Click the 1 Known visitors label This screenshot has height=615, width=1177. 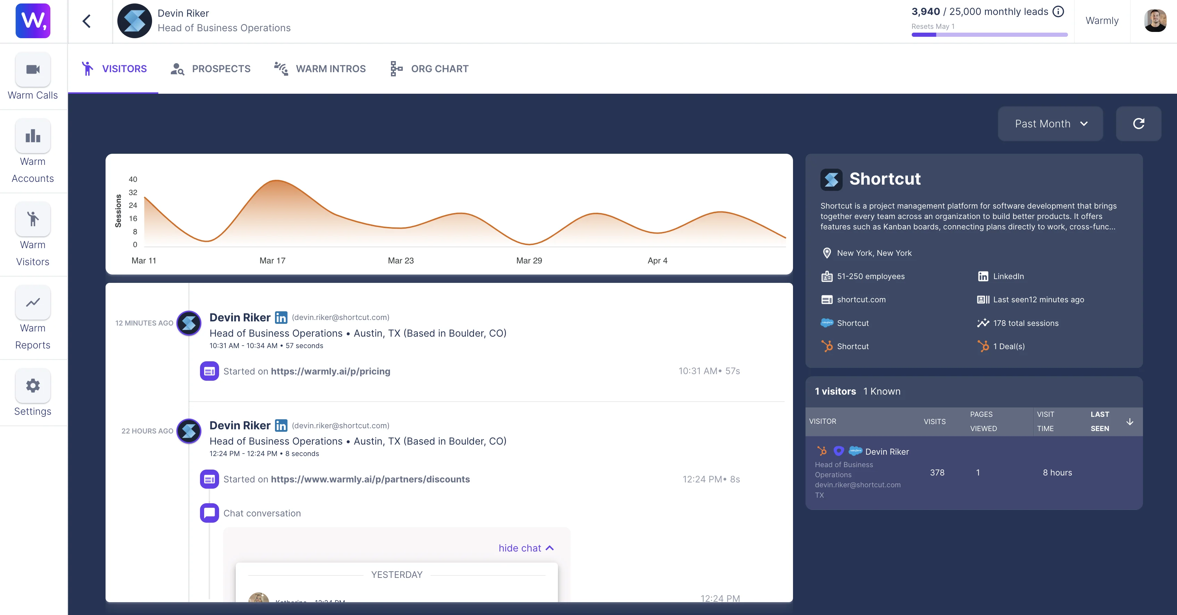882,391
